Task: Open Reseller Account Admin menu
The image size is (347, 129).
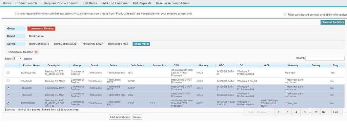Action: point(172,3)
